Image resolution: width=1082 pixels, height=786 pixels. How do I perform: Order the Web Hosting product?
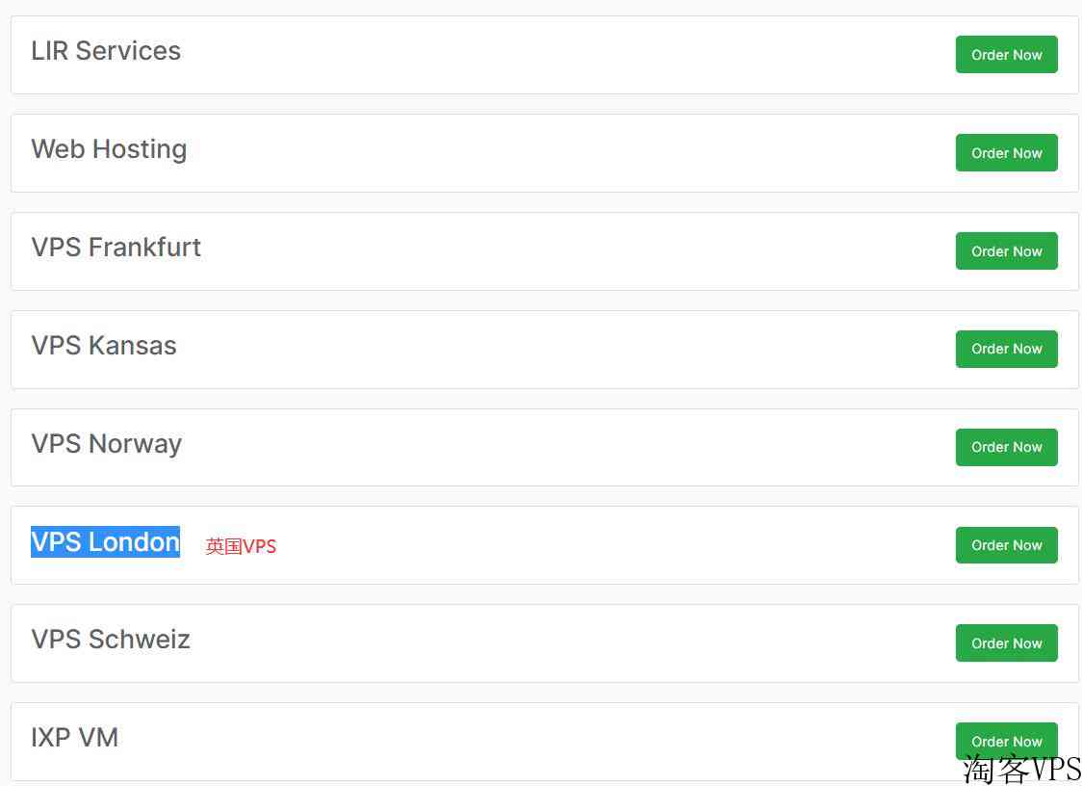pos(1006,153)
